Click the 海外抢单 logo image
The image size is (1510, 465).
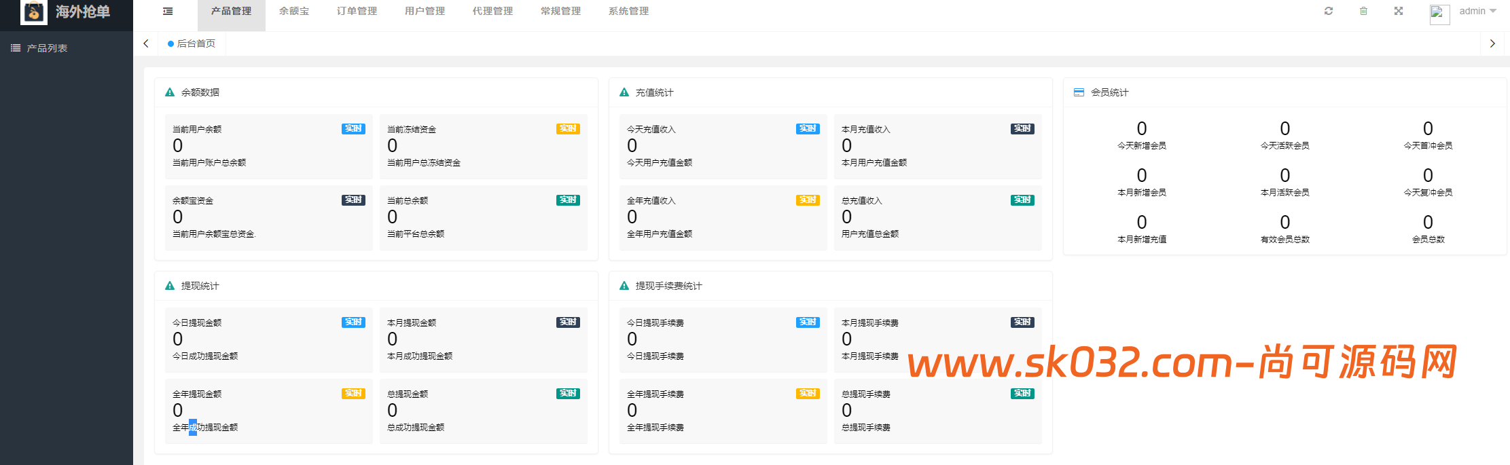(34, 12)
